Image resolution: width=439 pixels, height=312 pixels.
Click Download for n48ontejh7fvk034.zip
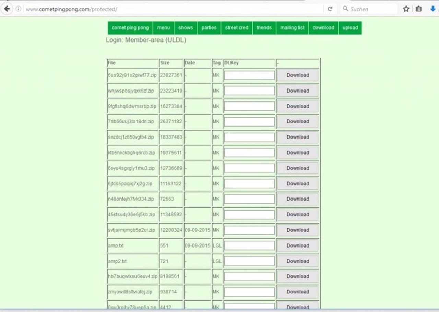[298, 199]
